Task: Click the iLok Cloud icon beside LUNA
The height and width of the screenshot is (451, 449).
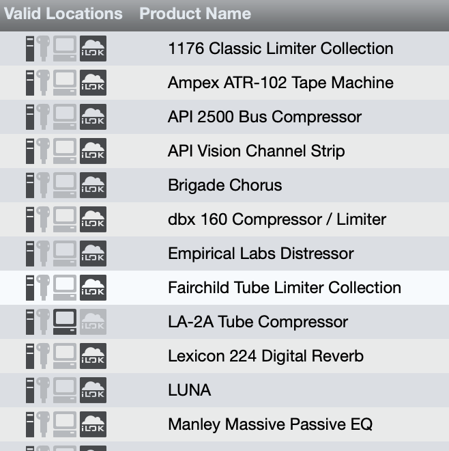Action: tap(93, 390)
